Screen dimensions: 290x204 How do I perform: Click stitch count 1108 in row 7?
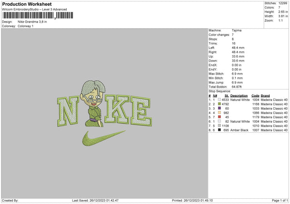coord(225,126)
